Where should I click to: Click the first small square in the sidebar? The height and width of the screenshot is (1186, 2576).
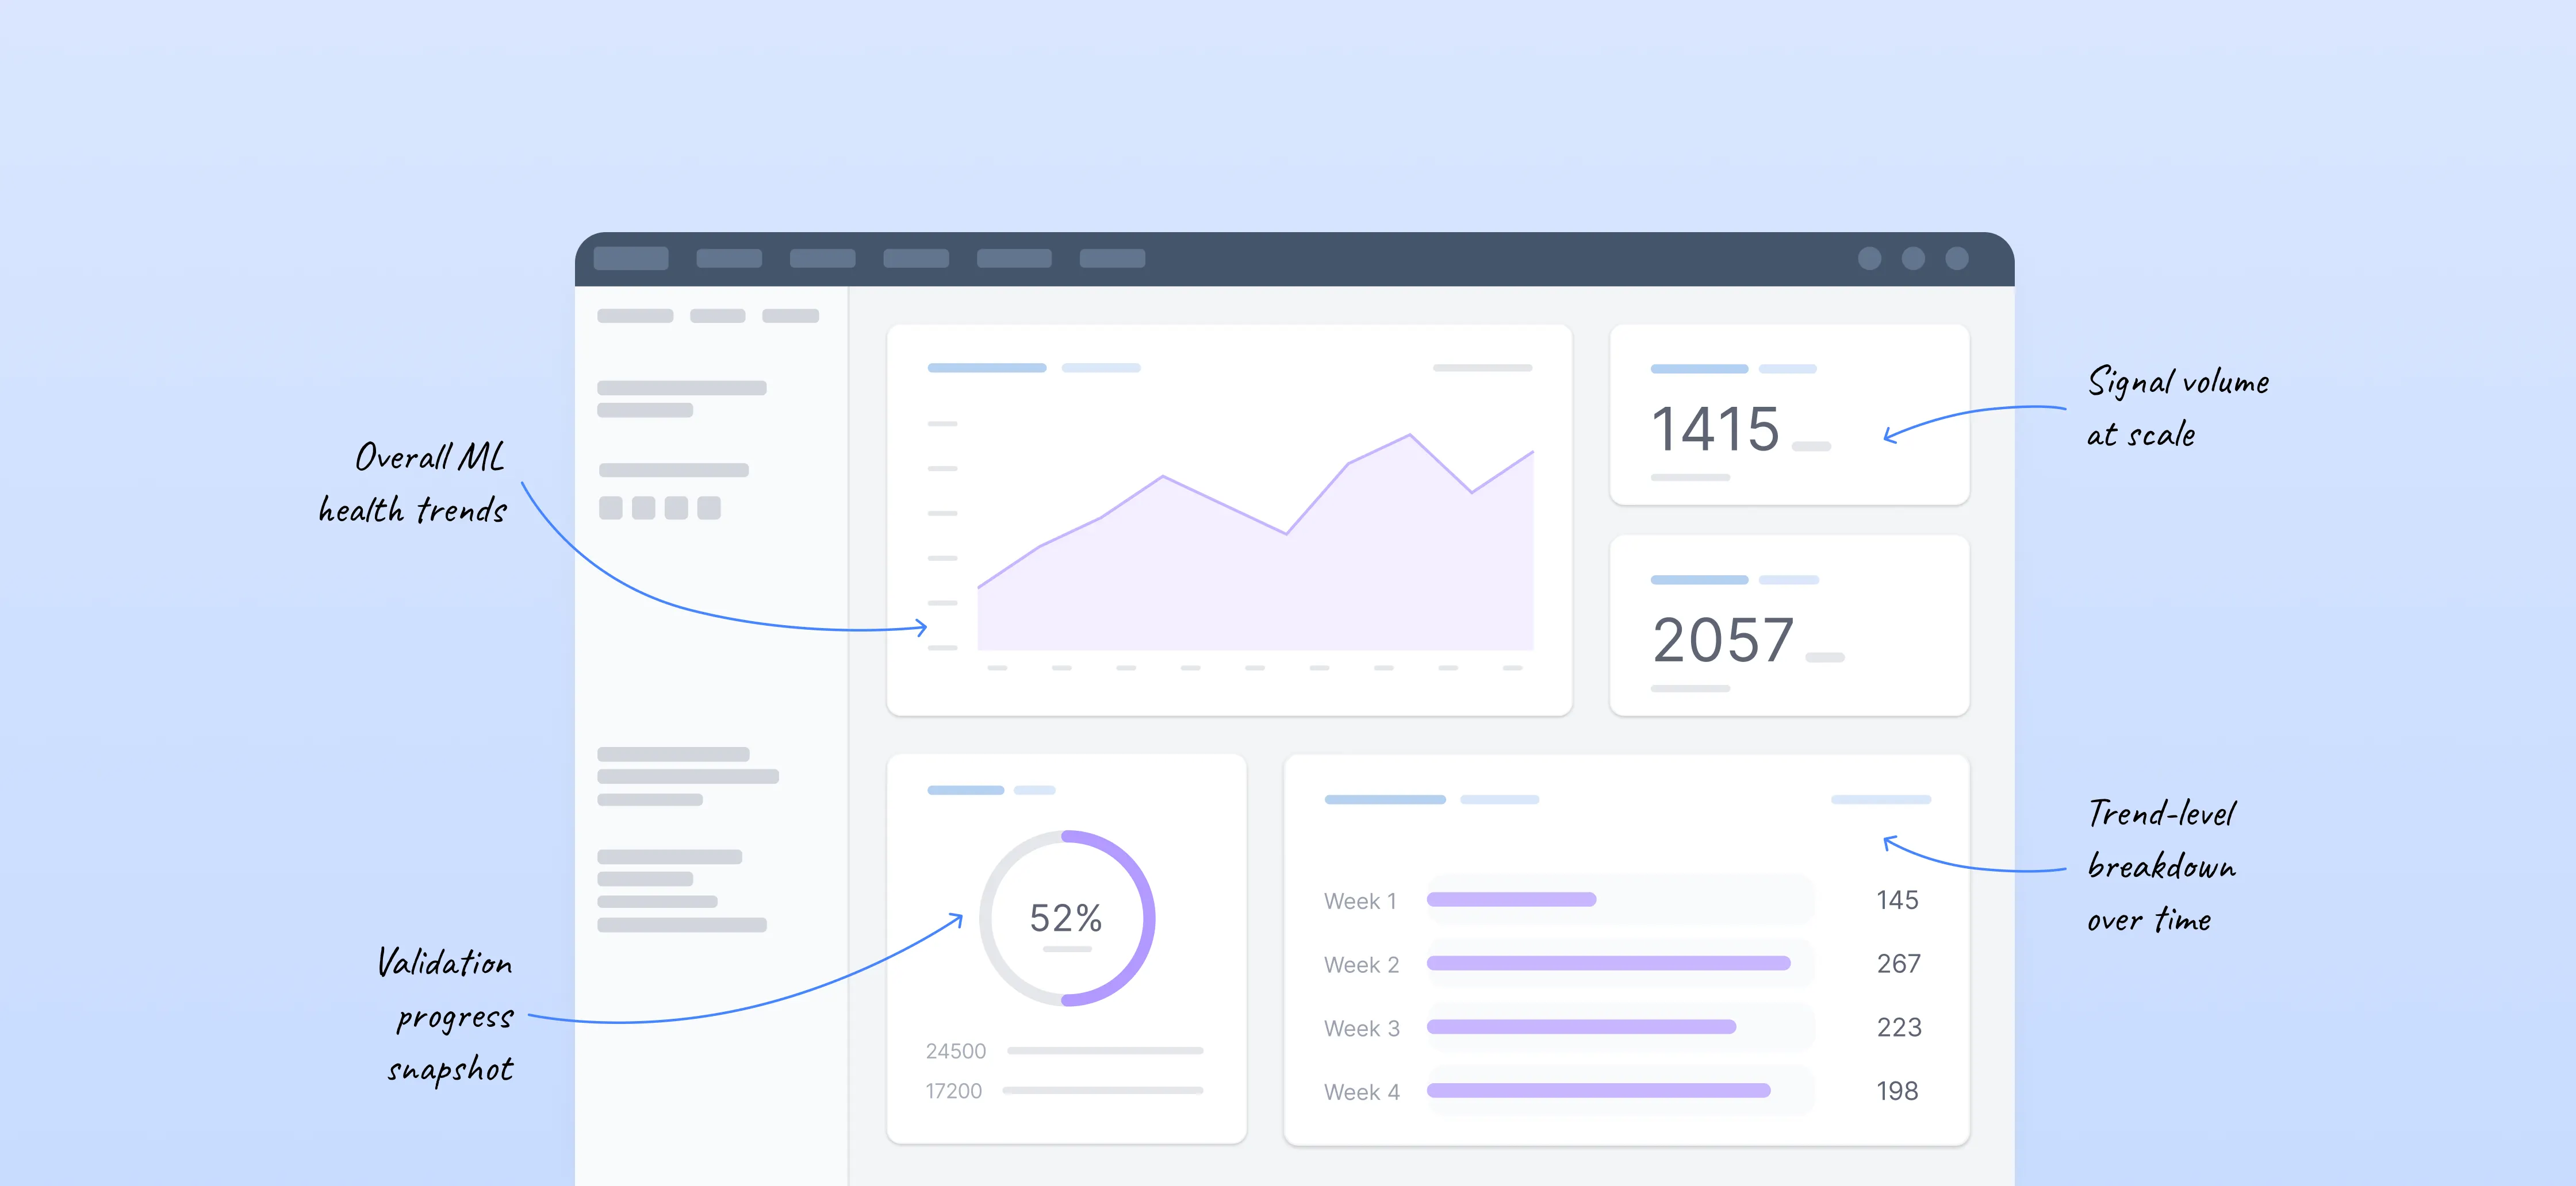click(x=610, y=509)
